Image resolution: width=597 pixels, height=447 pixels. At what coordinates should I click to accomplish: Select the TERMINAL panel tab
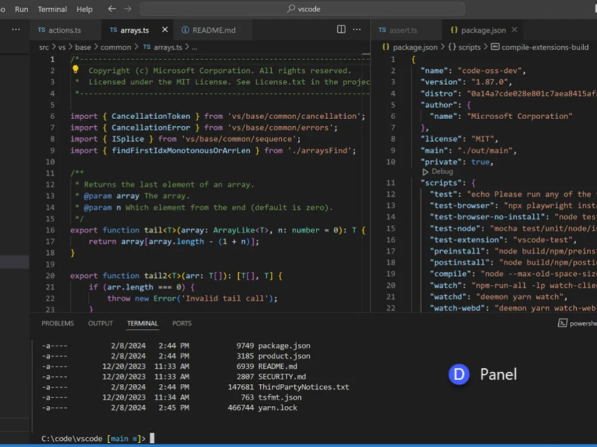[143, 323]
